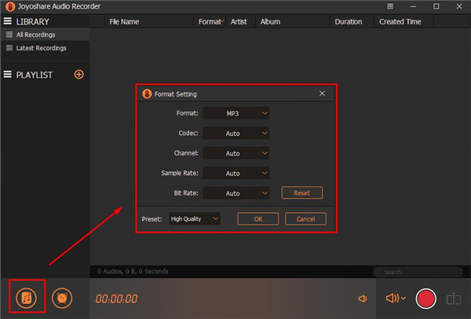The width and height of the screenshot is (471, 319).
Task: Open the audio format settings icon
Action: point(27,298)
